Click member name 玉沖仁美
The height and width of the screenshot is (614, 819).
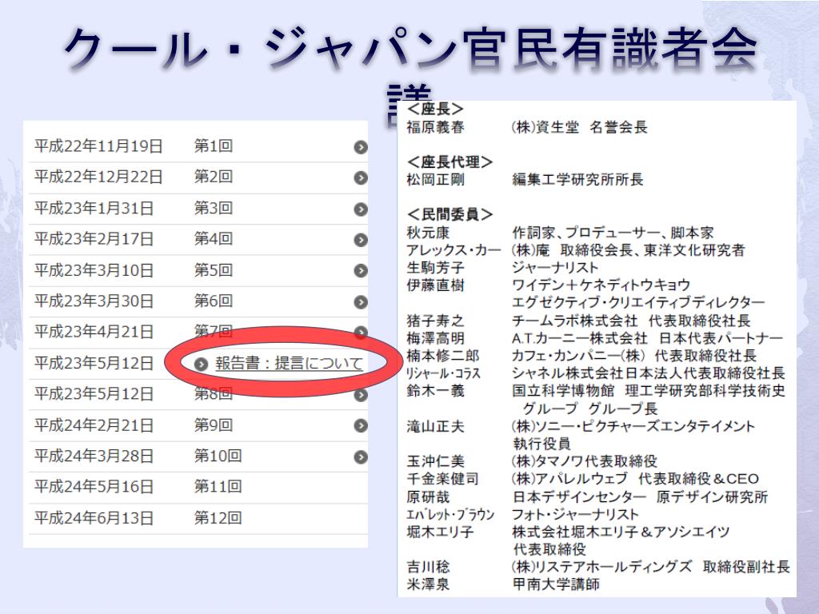click(435, 461)
